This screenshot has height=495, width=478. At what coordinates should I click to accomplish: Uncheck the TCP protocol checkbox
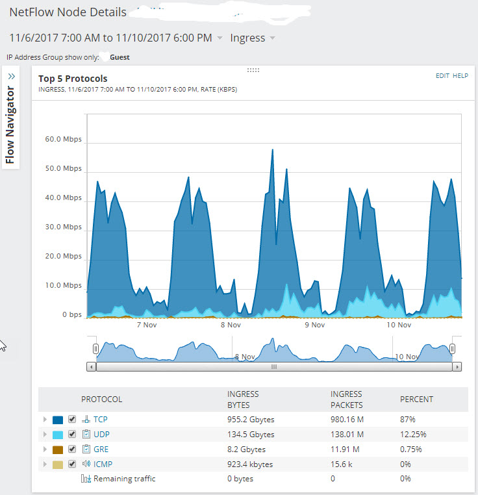[x=72, y=419]
